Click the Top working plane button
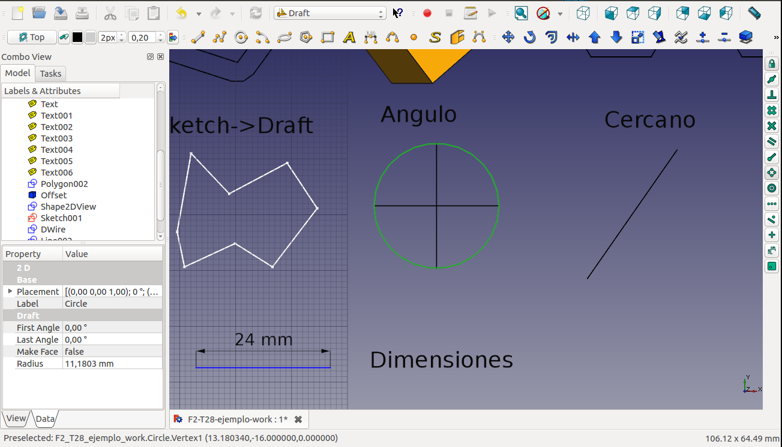 pyautogui.click(x=32, y=38)
